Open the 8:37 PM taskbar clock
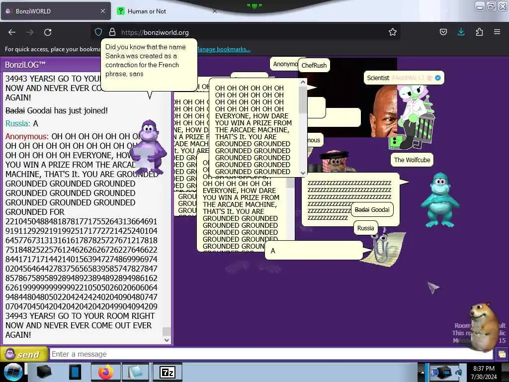509x382 pixels. coord(484,372)
